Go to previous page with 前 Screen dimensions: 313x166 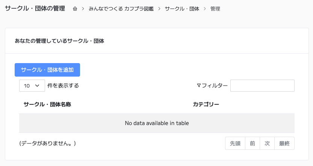(x=253, y=143)
